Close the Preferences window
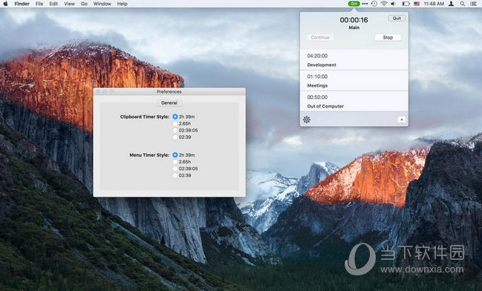Screen dimensions: 482x291 tap(98, 91)
